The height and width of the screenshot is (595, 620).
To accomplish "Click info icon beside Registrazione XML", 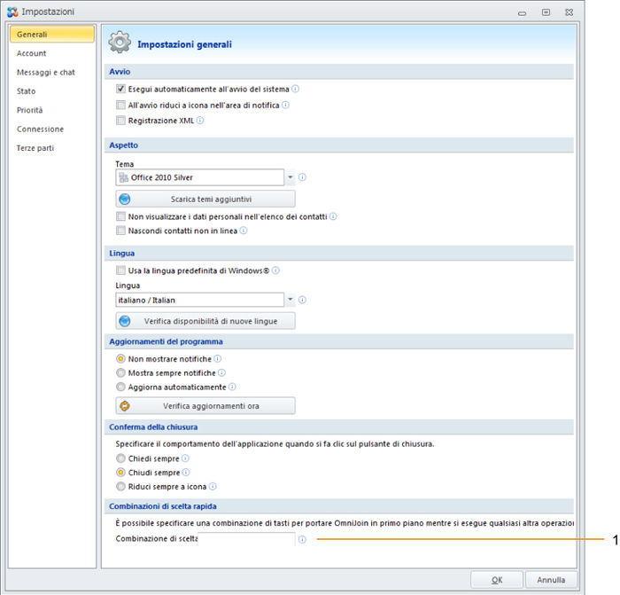I will click(200, 121).
